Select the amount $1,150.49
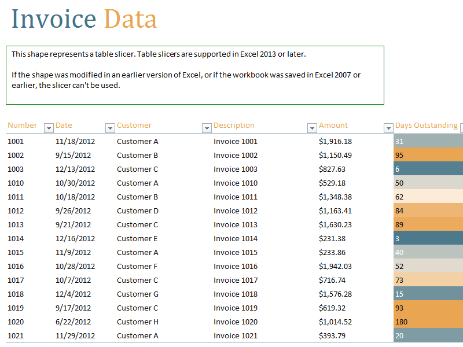 click(335, 156)
